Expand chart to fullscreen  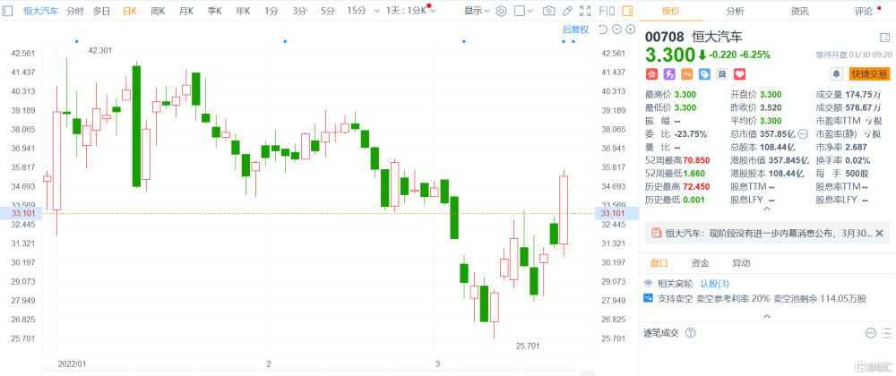coord(585,11)
